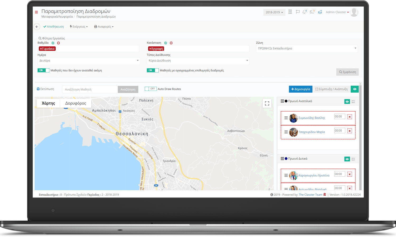Click the Μεταφορικά/Λεωφορεία breadcrumb

pos(57,17)
